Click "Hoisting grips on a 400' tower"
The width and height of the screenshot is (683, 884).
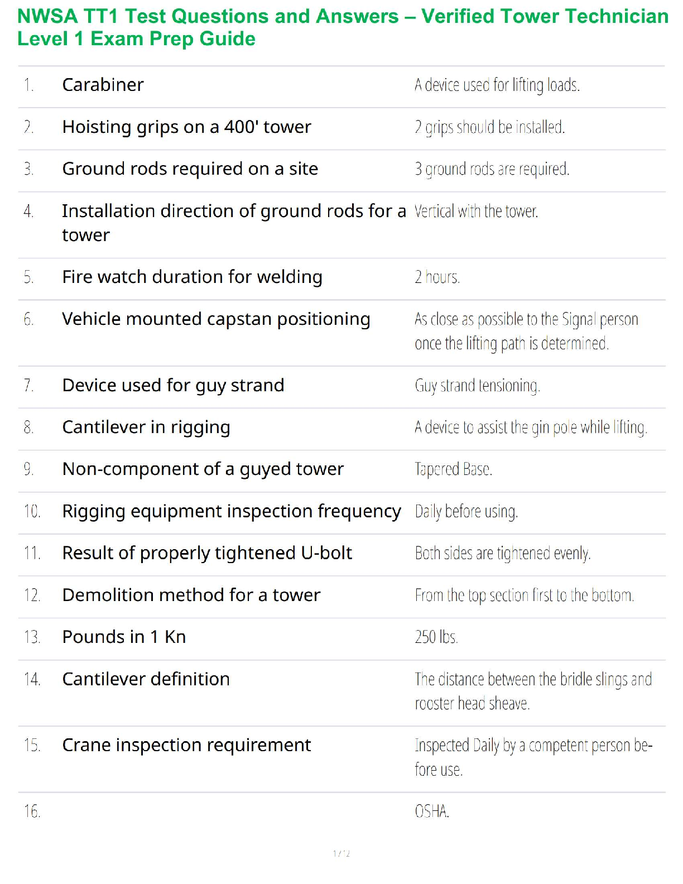[x=186, y=127]
